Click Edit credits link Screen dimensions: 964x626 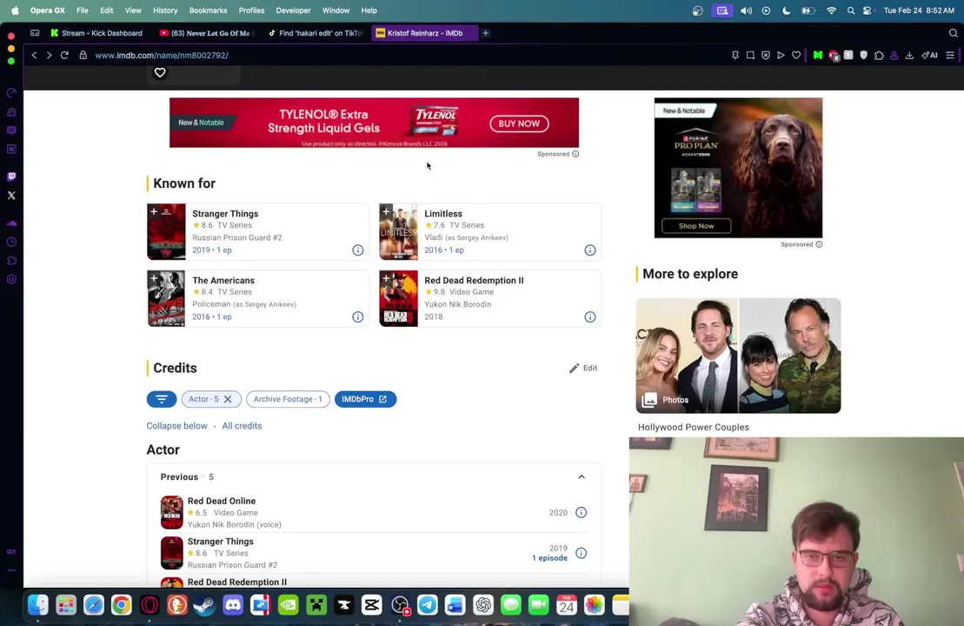point(583,368)
